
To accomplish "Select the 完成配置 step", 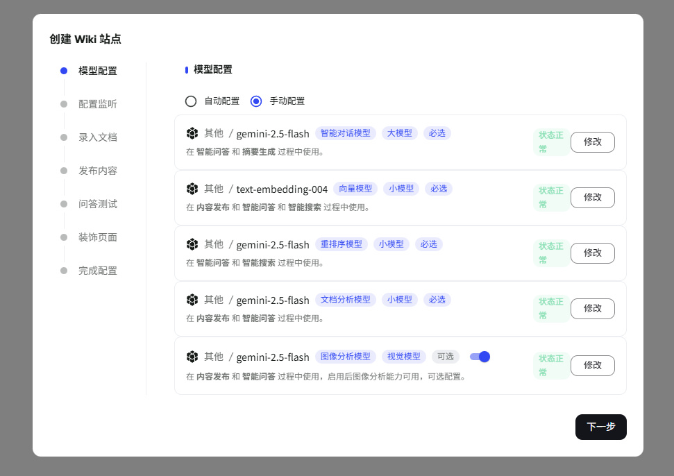I will click(x=98, y=271).
